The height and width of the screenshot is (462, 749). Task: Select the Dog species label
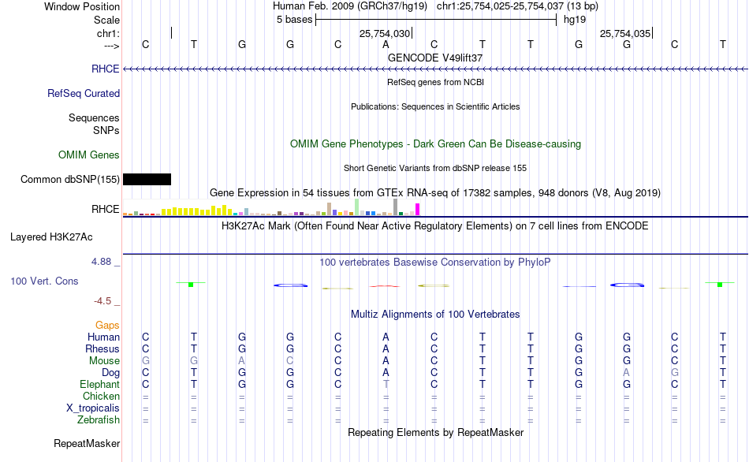[x=110, y=372]
